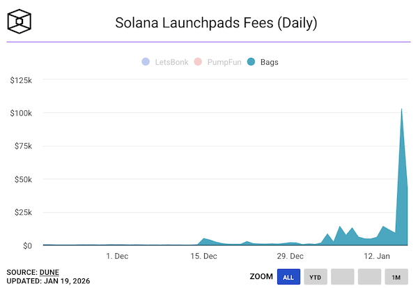418x288 pixels.
Task: Set zoom range to 1M
Action: [x=396, y=277]
